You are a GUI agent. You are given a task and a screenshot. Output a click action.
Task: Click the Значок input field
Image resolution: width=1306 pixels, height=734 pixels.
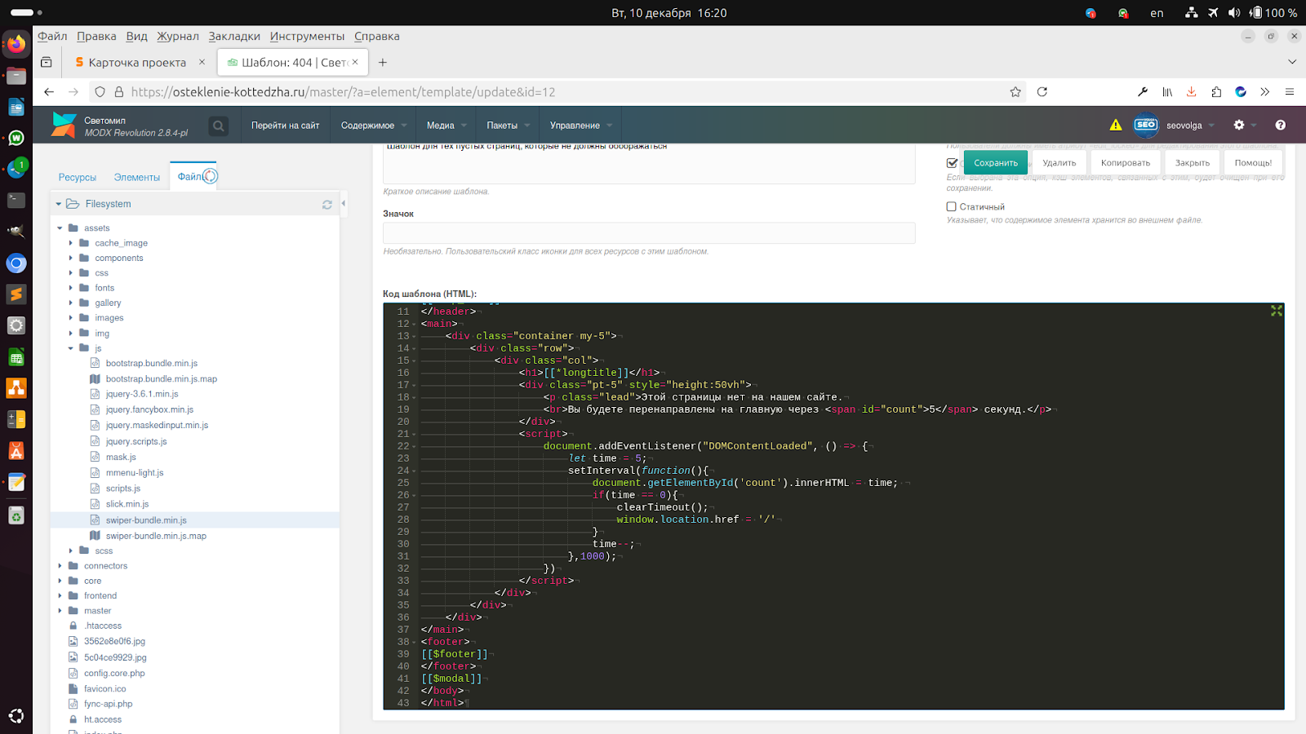click(649, 233)
